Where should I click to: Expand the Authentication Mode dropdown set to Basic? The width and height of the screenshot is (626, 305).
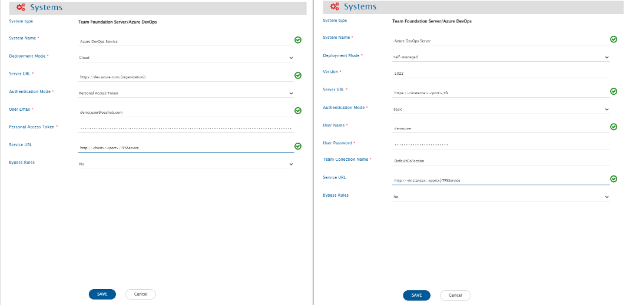point(501,110)
